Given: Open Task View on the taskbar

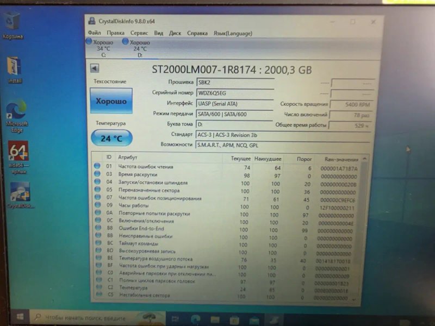Looking at the screenshot, I should [x=175, y=319].
